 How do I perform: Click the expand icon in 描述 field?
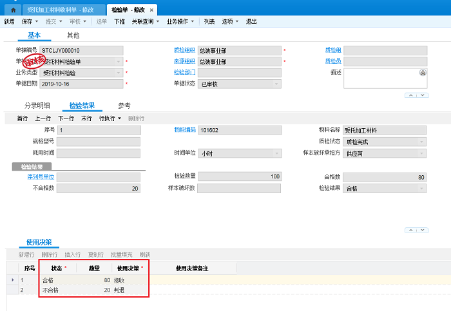(x=423, y=73)
